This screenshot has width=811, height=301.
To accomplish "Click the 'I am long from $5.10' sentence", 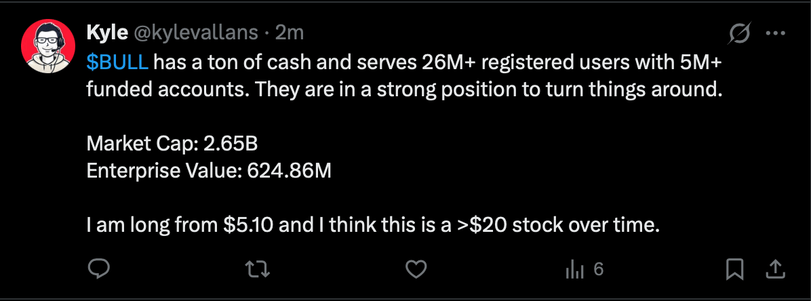I will tap(180, 226).
